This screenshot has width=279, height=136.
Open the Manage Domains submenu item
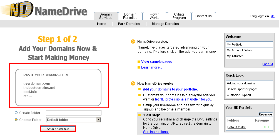pos(165,24)
